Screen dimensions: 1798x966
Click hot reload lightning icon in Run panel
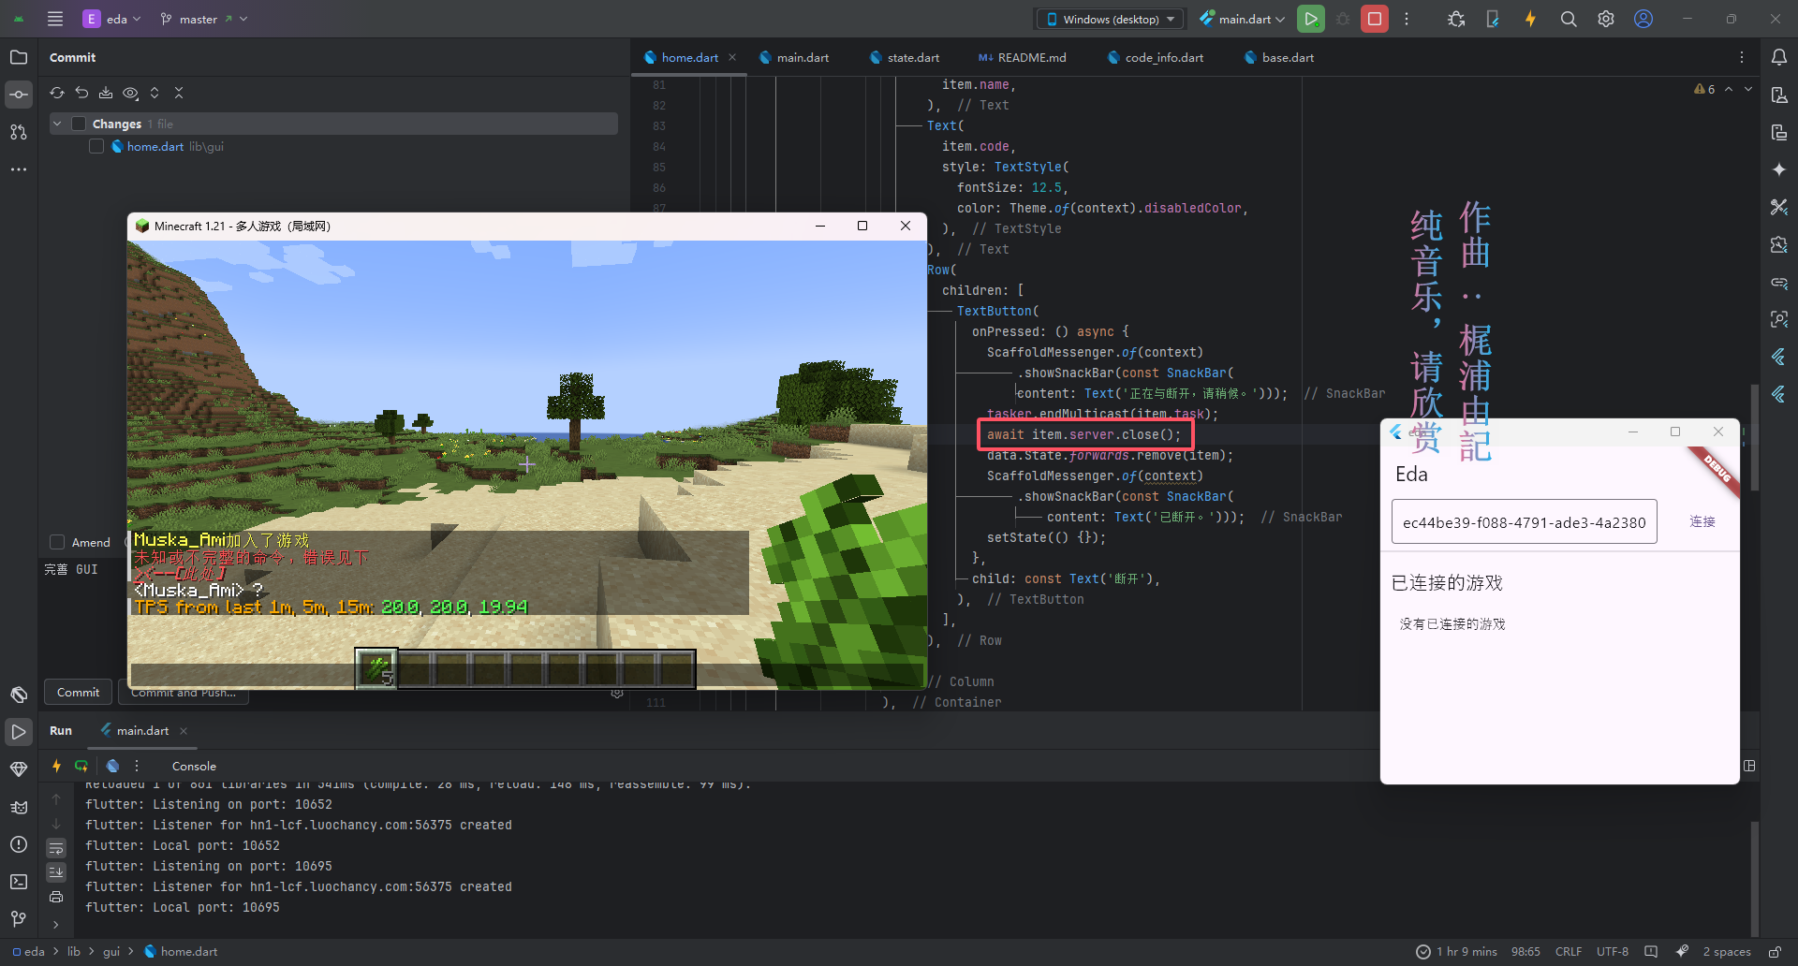click(57, 766)
